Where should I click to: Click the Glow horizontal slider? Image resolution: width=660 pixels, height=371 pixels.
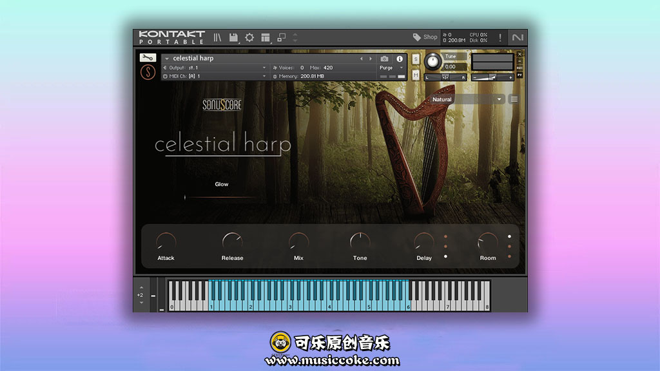pos(220,197)
